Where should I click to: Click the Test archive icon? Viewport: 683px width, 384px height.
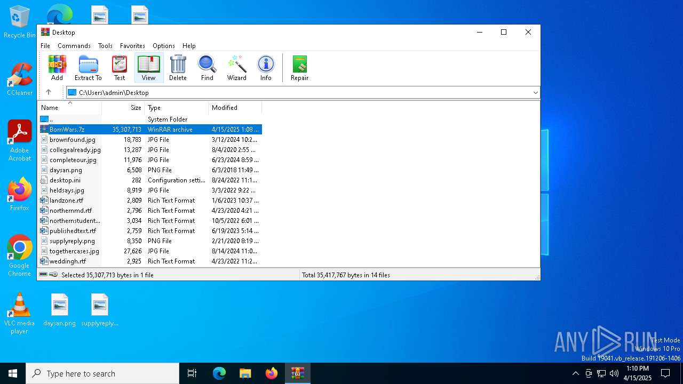click(120, 68)
